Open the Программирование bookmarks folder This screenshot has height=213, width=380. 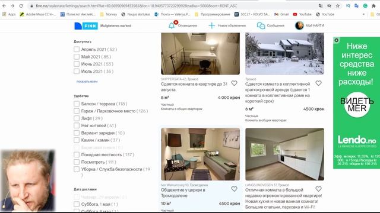click(213, 14)
